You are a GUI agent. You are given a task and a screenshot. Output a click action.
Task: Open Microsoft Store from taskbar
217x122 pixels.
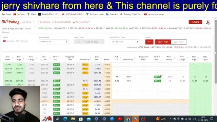pyautogui.click(x=81, y=119)
